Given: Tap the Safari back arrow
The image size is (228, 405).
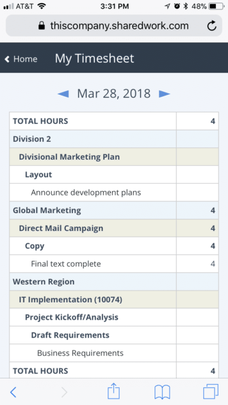Looking at the screenshot, I should click(x=13, y=392).
